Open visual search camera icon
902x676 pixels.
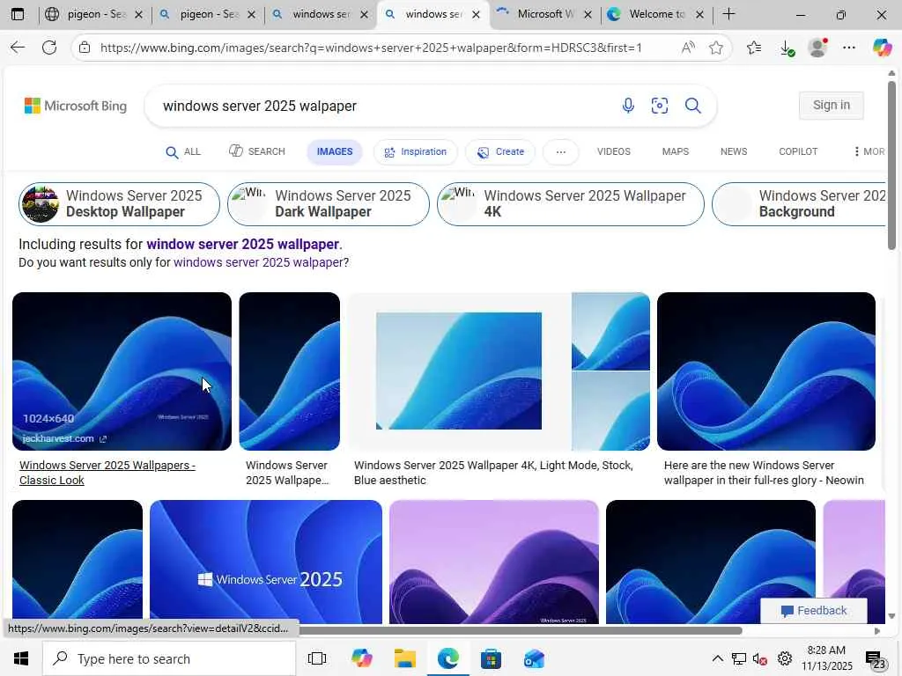tap(659, 106)
